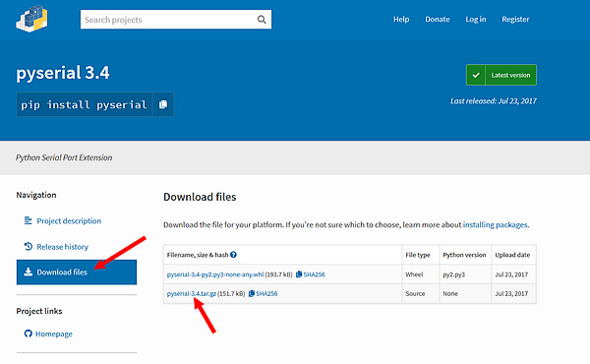Image resolution: width=590 pixels, height=364 pixels.
Task: Open the Donate page
Action: coord(438,20)
